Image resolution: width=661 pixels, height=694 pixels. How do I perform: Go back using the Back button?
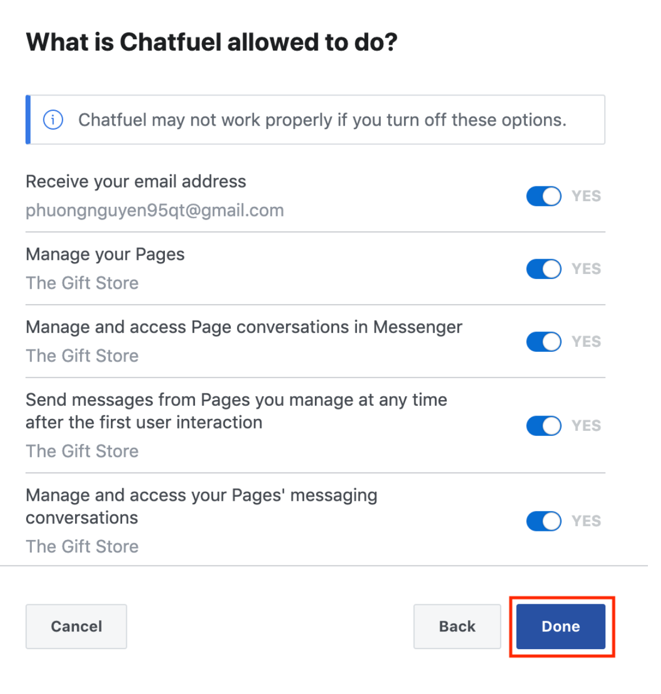457,626
